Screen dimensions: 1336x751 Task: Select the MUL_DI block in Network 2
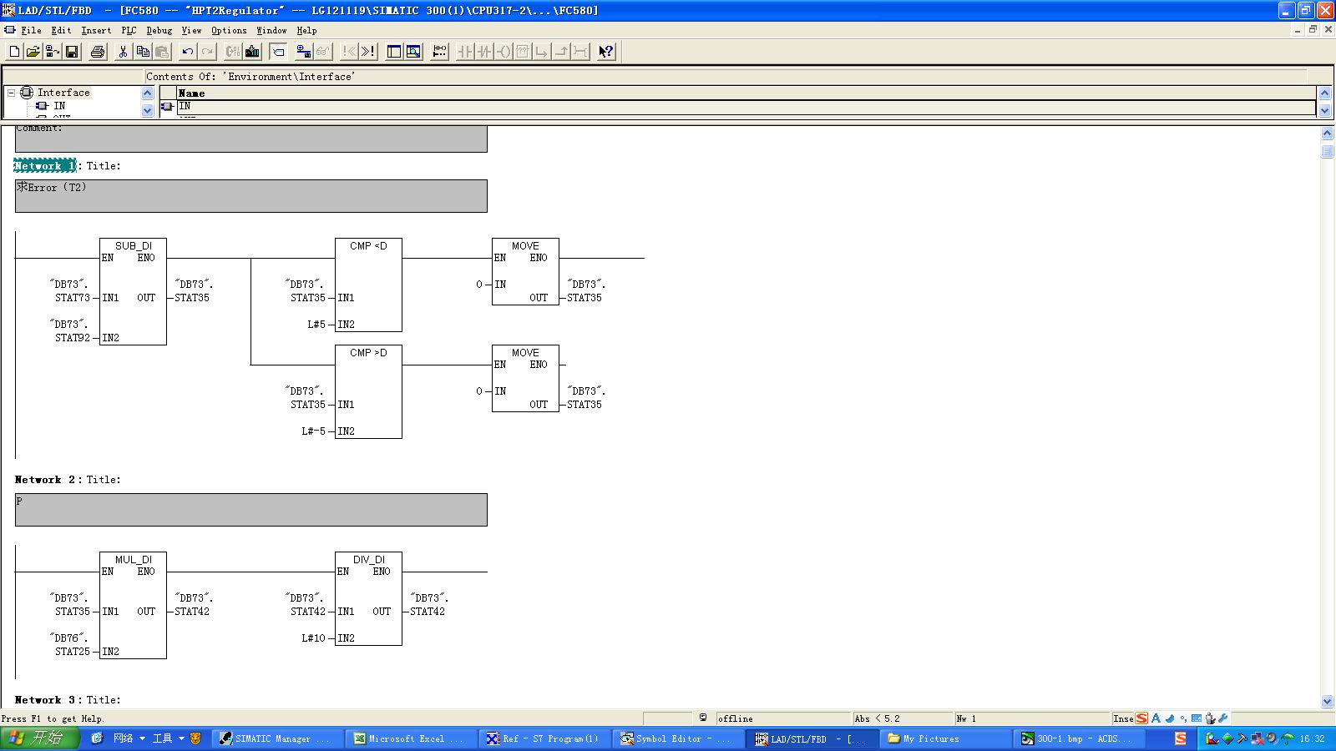tap(133, 605)
